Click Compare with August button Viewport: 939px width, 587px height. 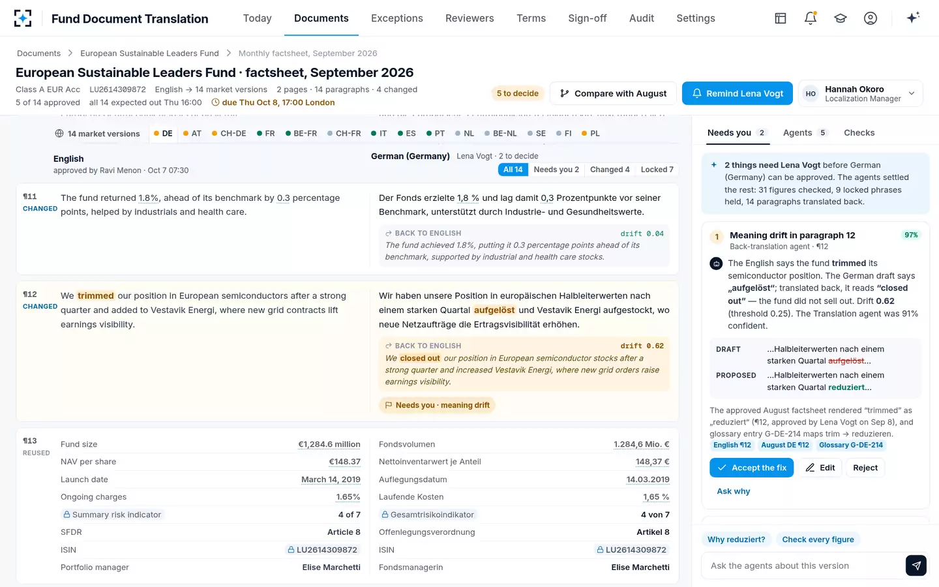[614, 93]
